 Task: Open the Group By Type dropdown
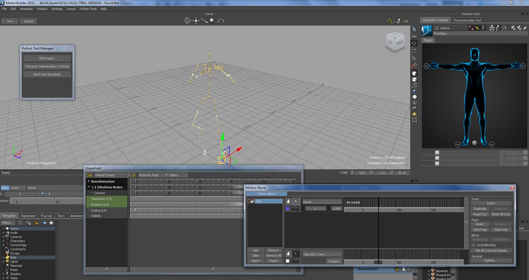coord(151,175)
